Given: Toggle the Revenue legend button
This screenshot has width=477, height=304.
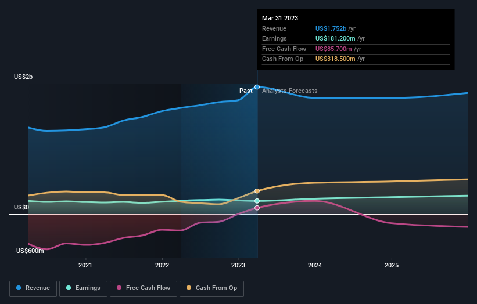Looking at the screenshot, I should tap(33, 288).
